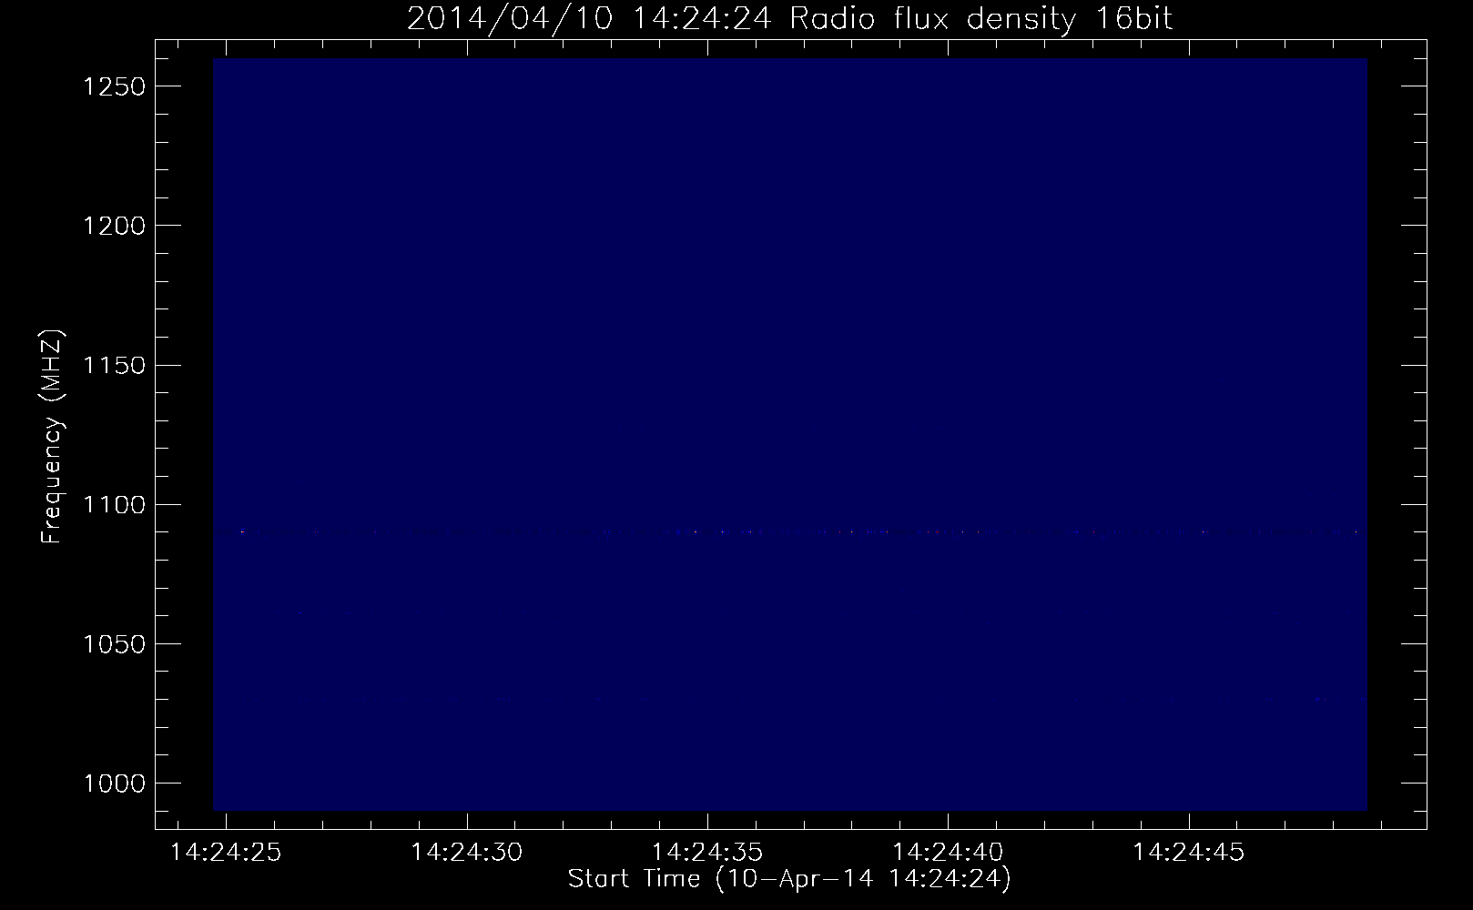
Task: Click the 1000 frequency tick label
Action: pyautogui.click(x=114, y=783)
